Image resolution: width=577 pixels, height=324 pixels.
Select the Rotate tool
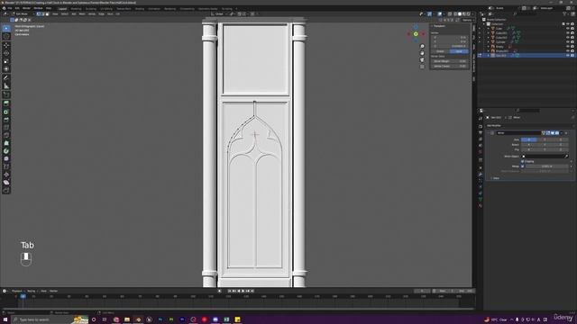6,53
